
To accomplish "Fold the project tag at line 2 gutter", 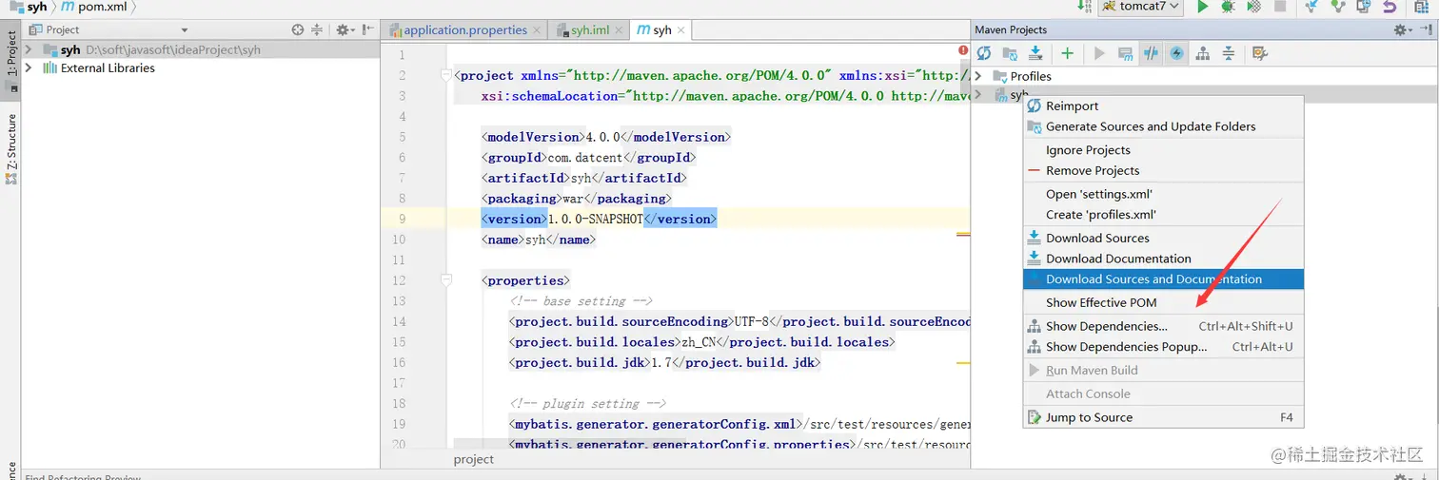I will click(444, 76).
